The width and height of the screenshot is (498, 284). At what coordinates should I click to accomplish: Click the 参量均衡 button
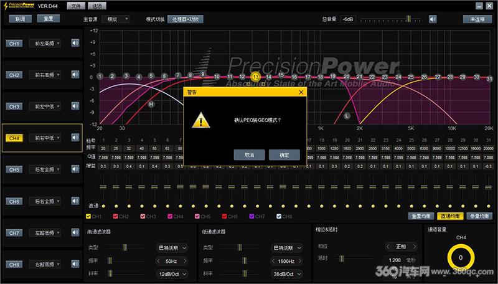pyautogui.click(x=479, y=216)
